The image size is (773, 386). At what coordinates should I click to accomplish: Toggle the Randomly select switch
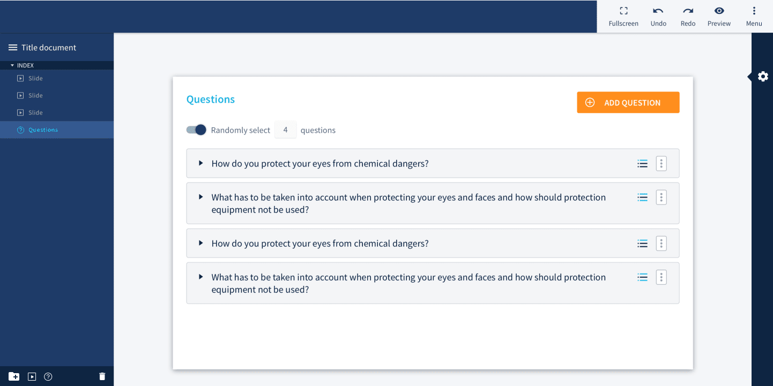click(196, 130)
